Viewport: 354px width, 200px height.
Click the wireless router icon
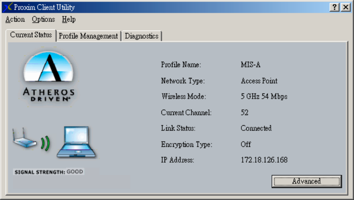(x=24, y=138)
